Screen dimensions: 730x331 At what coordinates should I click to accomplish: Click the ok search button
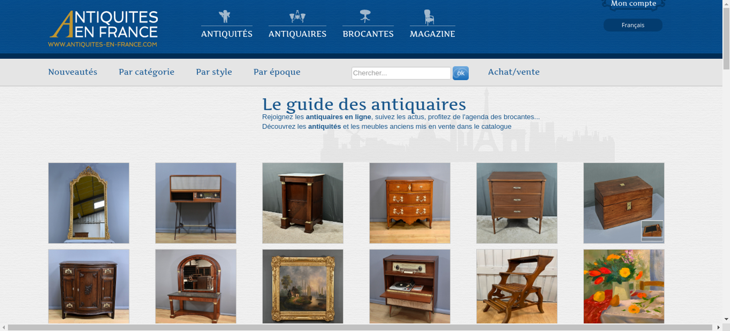coord(461,73)
